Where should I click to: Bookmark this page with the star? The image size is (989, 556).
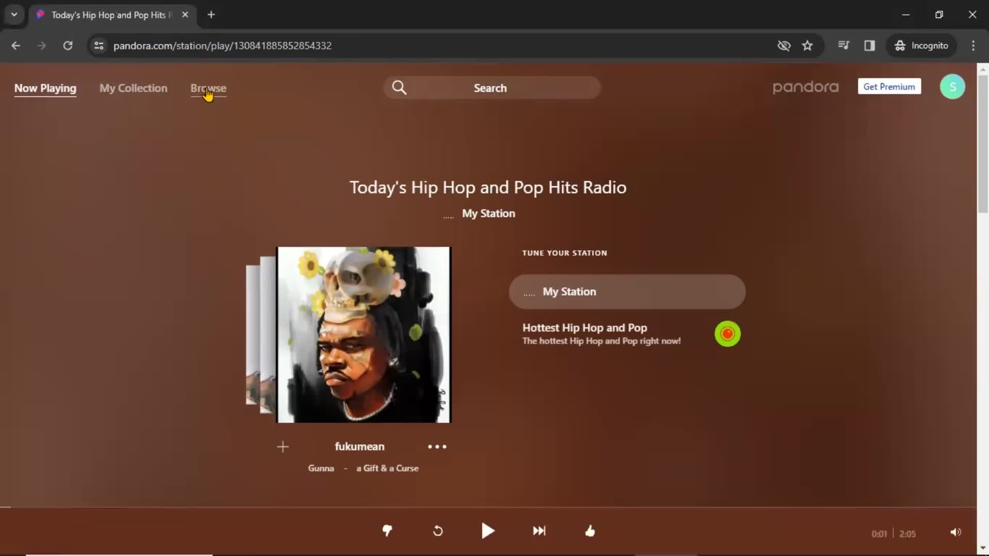coord(807,45)
